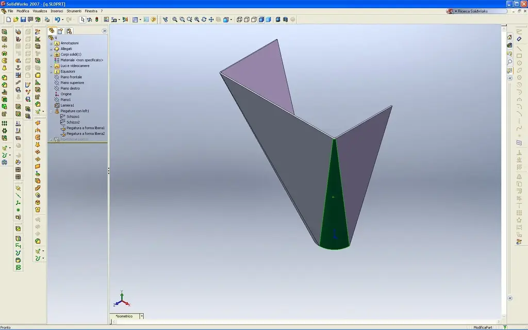Image resolution: width=528 pixels, height=330 pixels.
Task: Select Piano frontale in the feature tree
Action: point(71,77)
